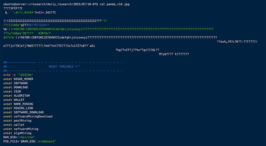Click the unset SOFTWARE line

coord(20,83)
